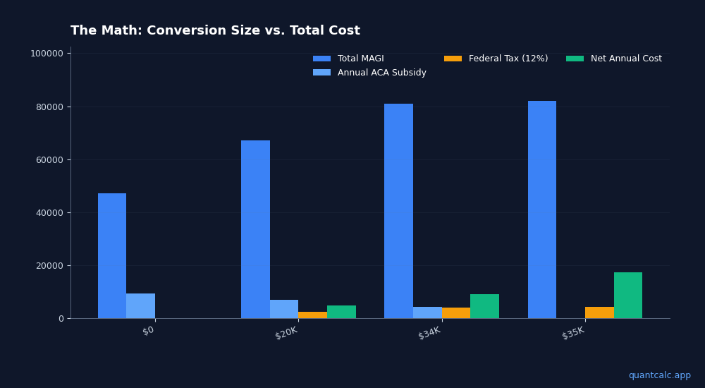The height and width of the screenshot is (388, 705).
Task: Click the Total MAGI bar for $34K
Action: (x=398, y=211)
